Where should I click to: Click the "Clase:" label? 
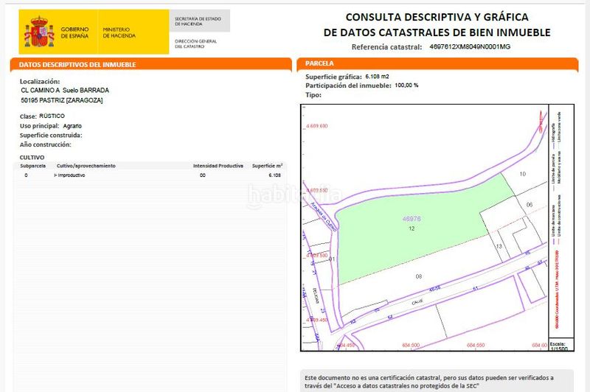pyautogui.click(x=28, y=116)
